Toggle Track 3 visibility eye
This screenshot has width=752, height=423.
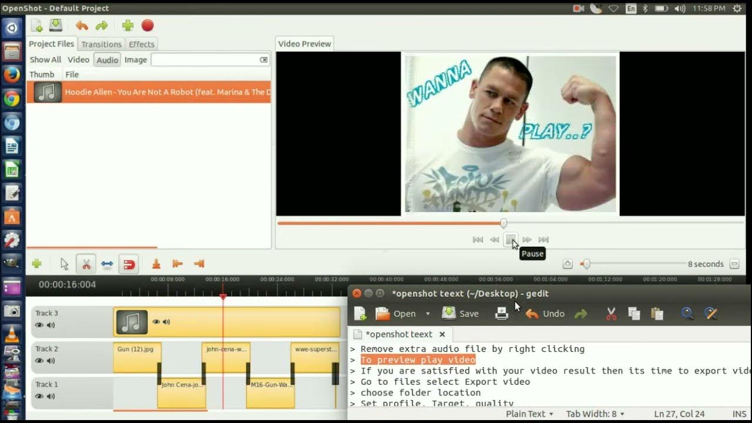tap(39, 325)
